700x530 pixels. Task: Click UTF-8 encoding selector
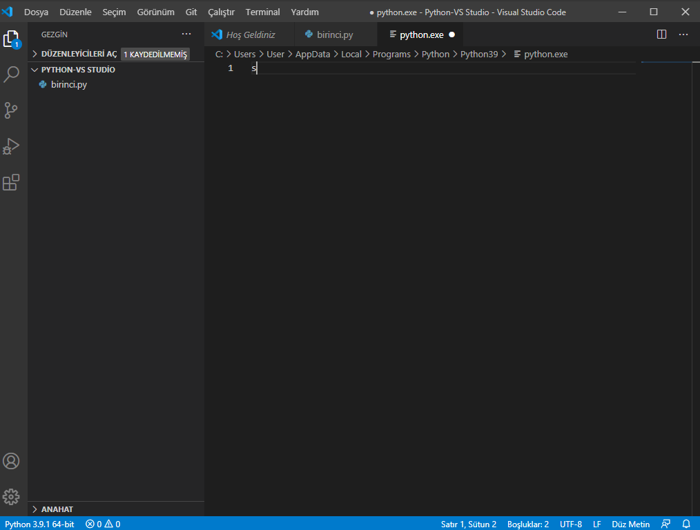click(570, 524)
